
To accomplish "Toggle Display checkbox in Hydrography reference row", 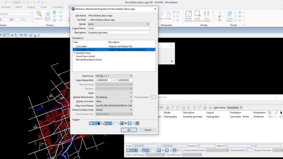I will click(x=270, y=117).
